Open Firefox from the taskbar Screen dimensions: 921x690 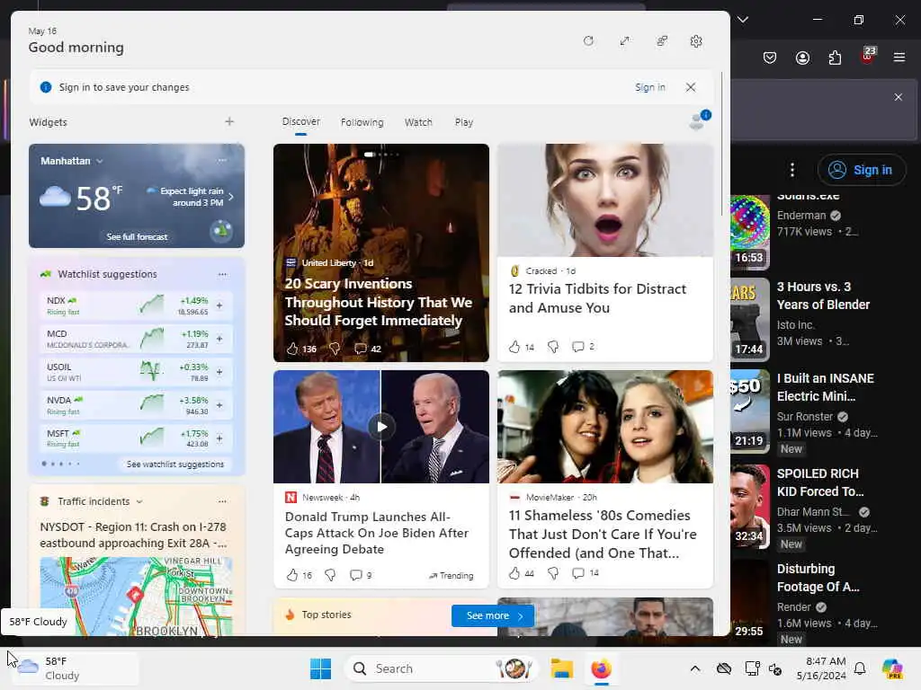coord(602,668)
